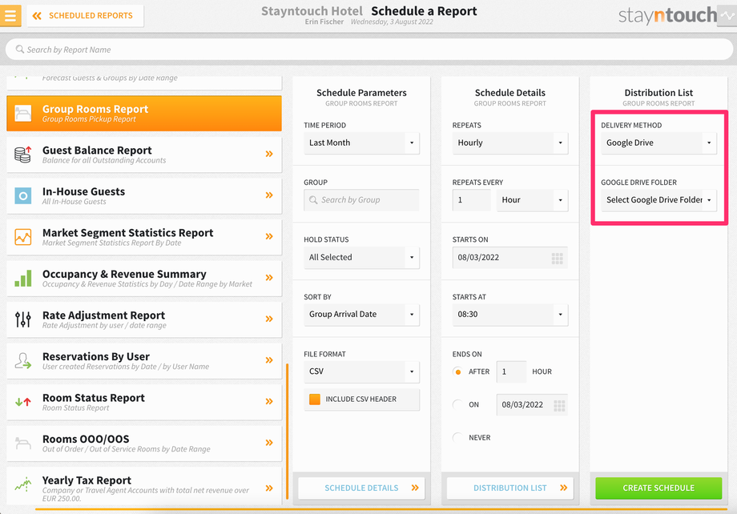The image size is (737, 514).
Task: Select the Reservations By User item
Action: click(x=144, y=361)
